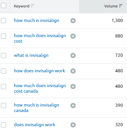Sort by Volume column sort icon

pos(121,6)
